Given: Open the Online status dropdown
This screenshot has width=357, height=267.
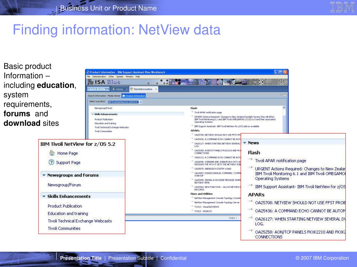Looking at the screenshot, I should 233,218.
